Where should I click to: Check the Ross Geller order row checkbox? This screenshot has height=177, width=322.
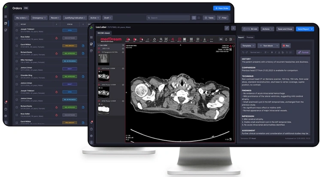[17, 38]
